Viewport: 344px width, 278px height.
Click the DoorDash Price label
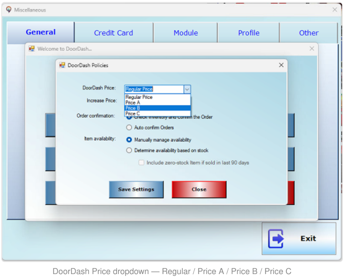pos(99,88)
